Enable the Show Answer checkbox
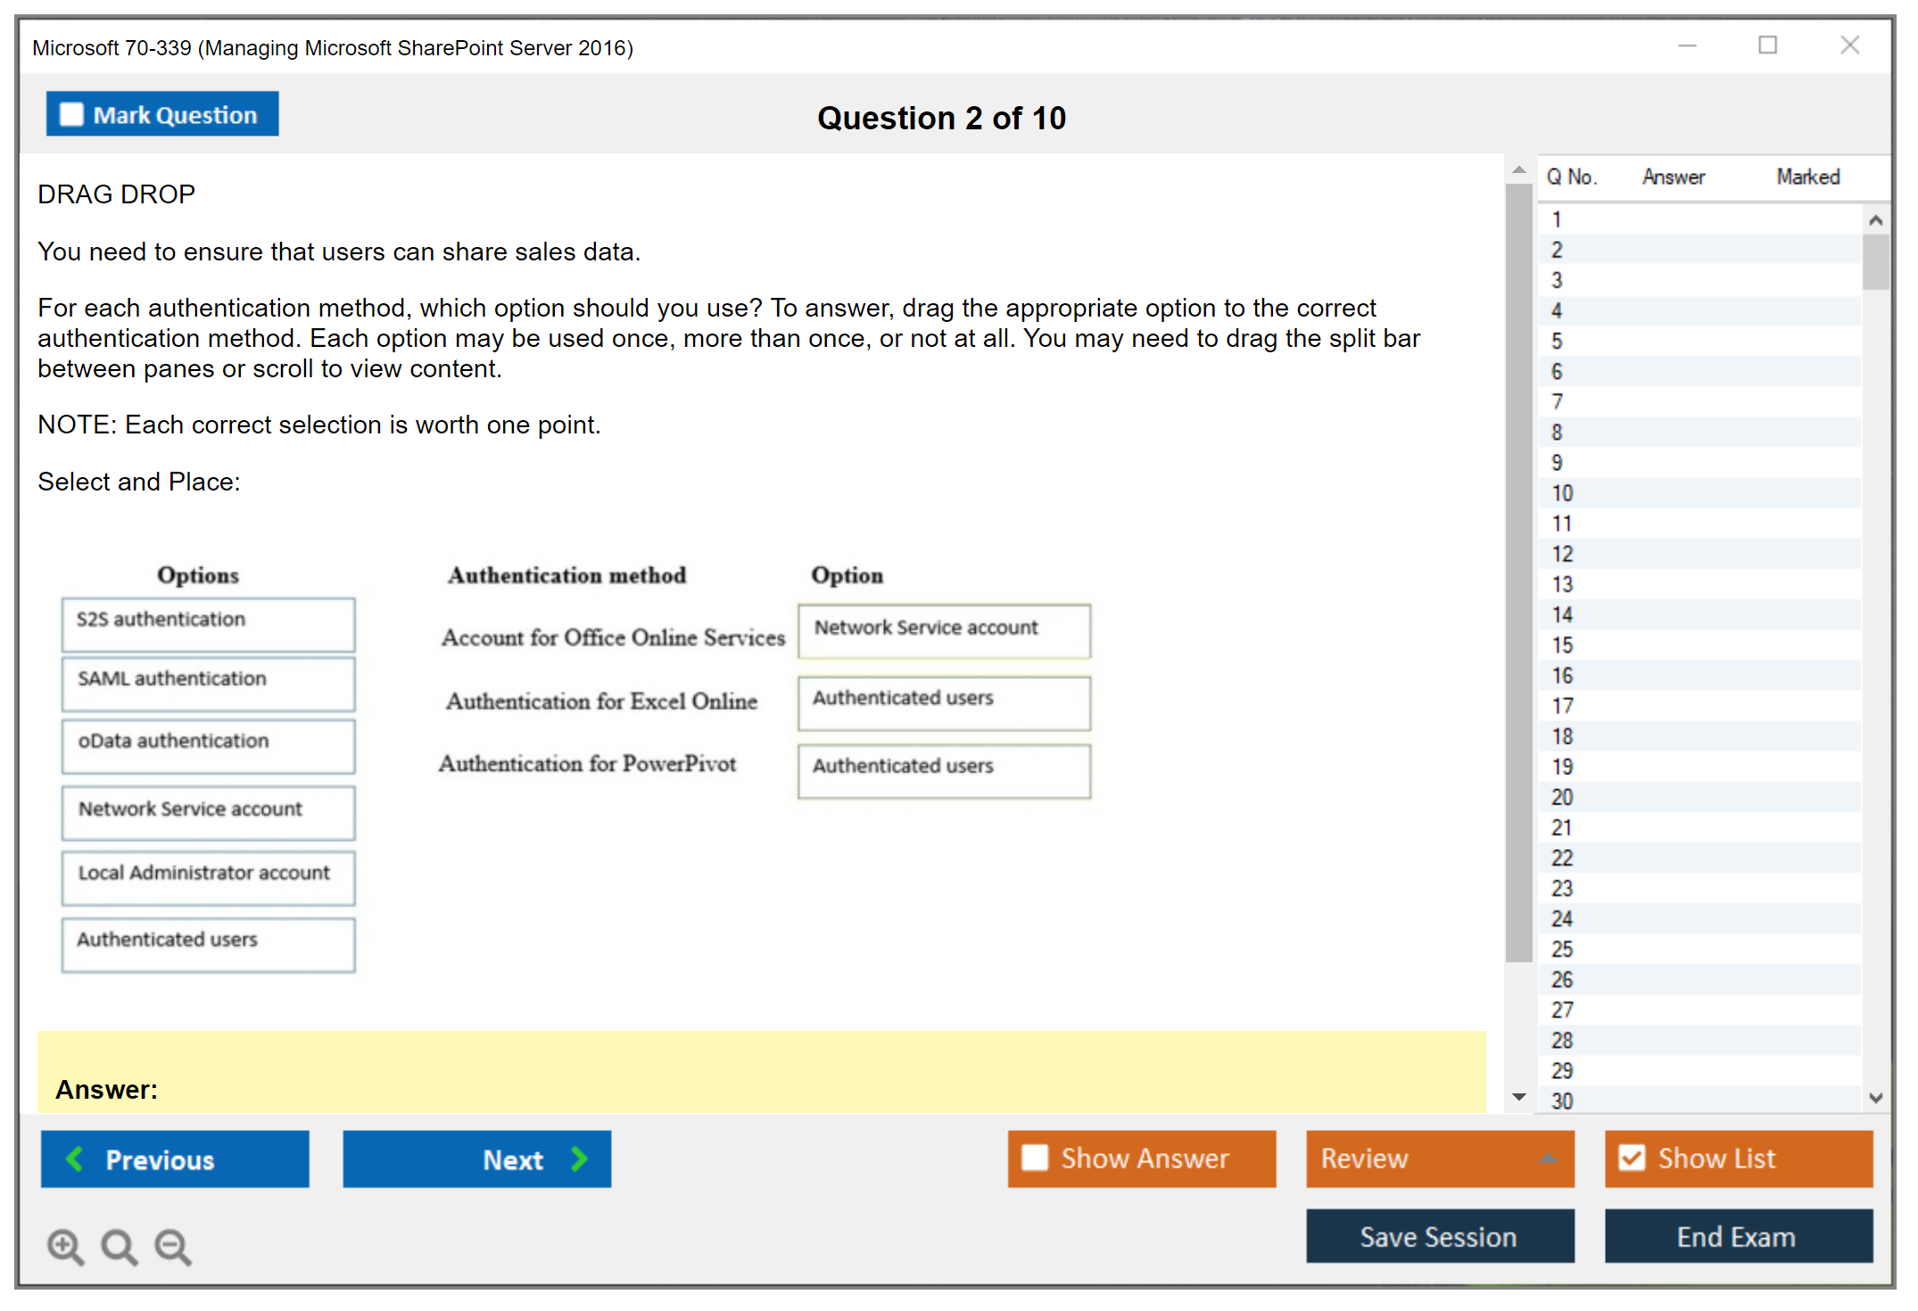This screenshot has width=1918, height=1311. 1035,1158
